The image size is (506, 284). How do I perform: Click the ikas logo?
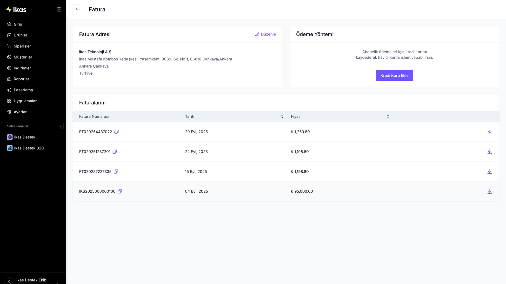pos(16,9)
